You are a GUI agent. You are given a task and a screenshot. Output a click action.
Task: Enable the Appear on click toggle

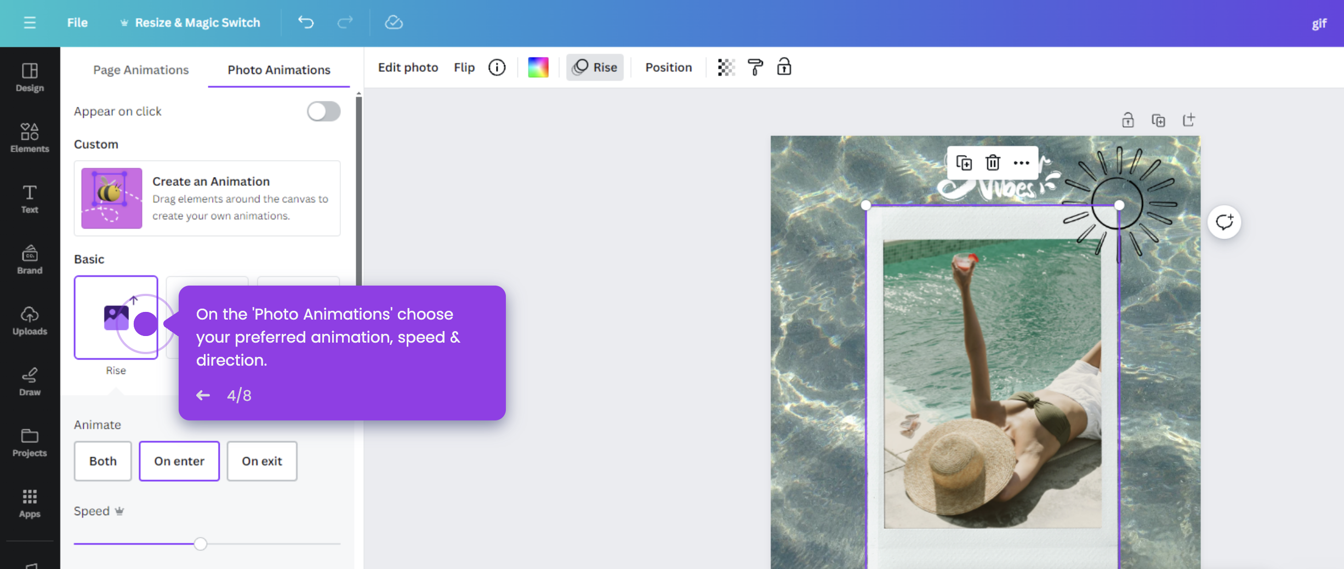323,111
